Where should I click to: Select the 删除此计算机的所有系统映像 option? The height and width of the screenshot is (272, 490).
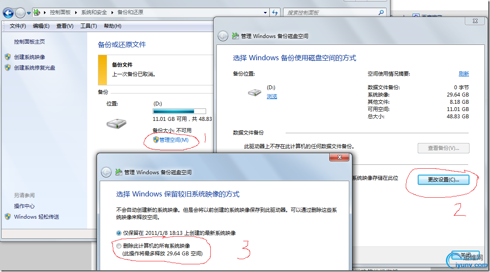click(119, 245)
